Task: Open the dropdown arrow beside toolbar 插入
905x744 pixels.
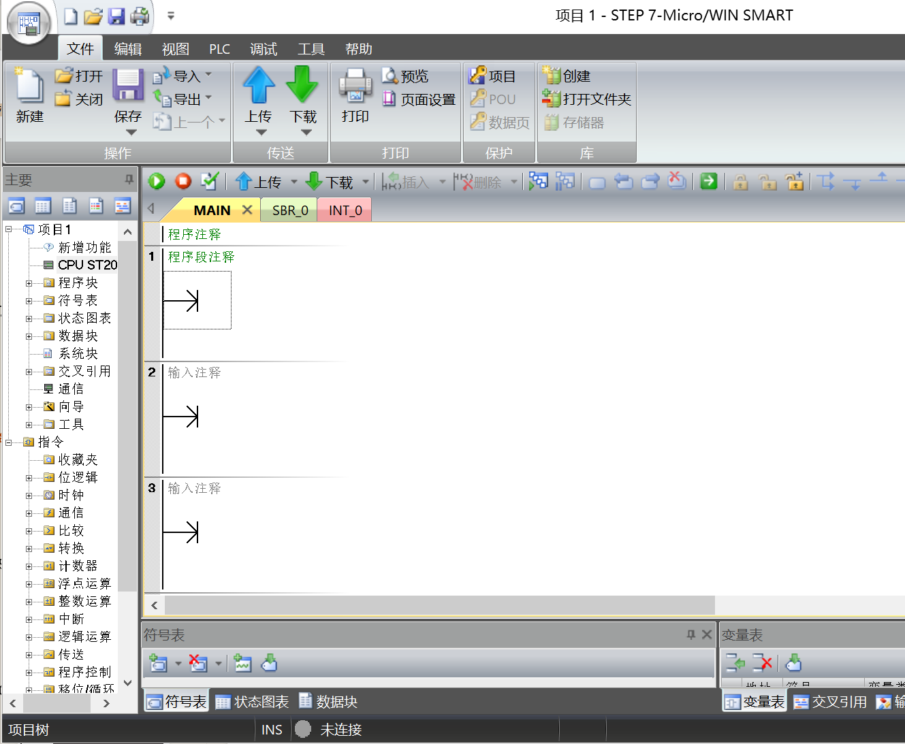Action: coord(442,182)
